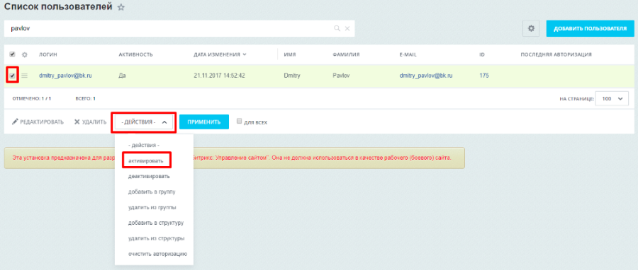This screenshot has height=270, width=638.
Task: Open row actions hamburger menu for dmitry_pavlov
Action: tap(24, 76)
